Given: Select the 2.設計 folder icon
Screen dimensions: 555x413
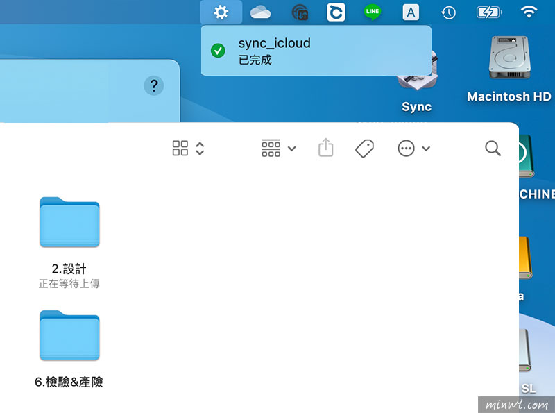Looking at the screenshot, I should [x=69, y=222].
